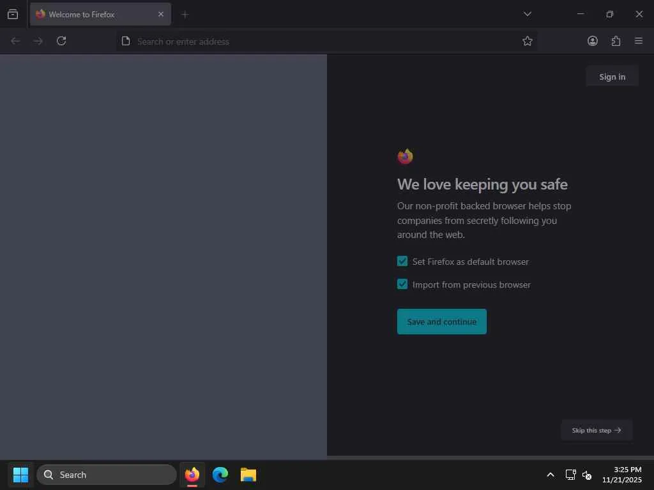Open File Explorer from taskbar
This screenshot has height=490, width=654.
pos(248,475)
